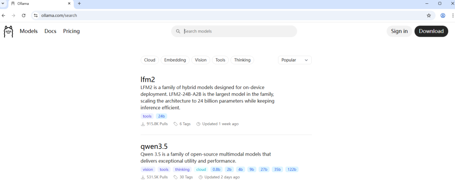
Task: Click the 30 Tags tag icon
Action: [176, 177]
